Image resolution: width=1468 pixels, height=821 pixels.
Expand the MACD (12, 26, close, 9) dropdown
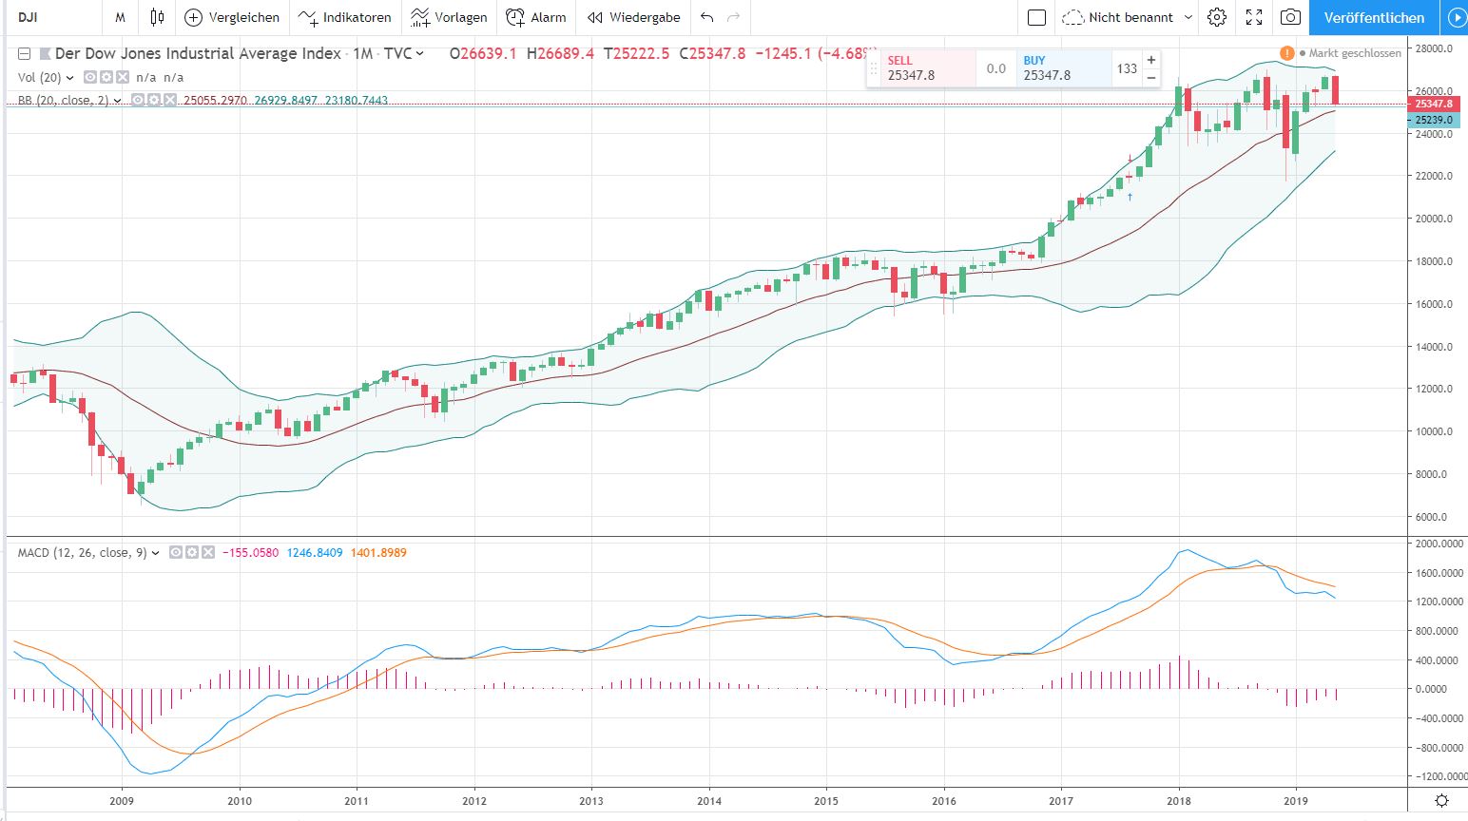tap(156, 553)
